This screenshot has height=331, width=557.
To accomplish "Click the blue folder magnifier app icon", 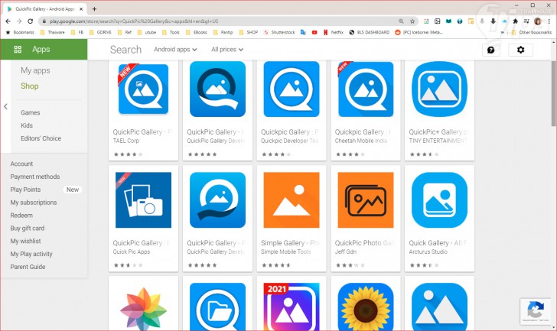I will 217,307.
